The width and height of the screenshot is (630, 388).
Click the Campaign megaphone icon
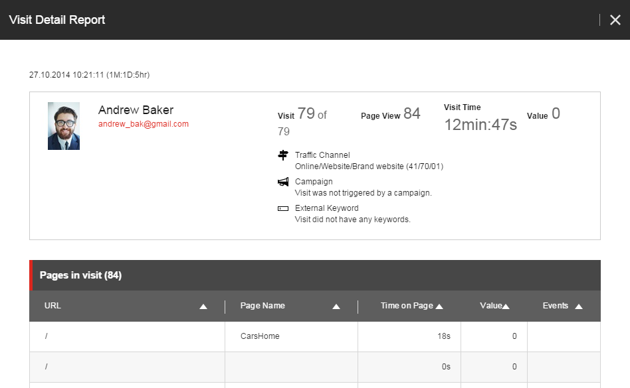283,181
